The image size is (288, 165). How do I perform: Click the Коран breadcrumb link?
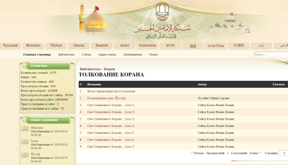point(109,69)
